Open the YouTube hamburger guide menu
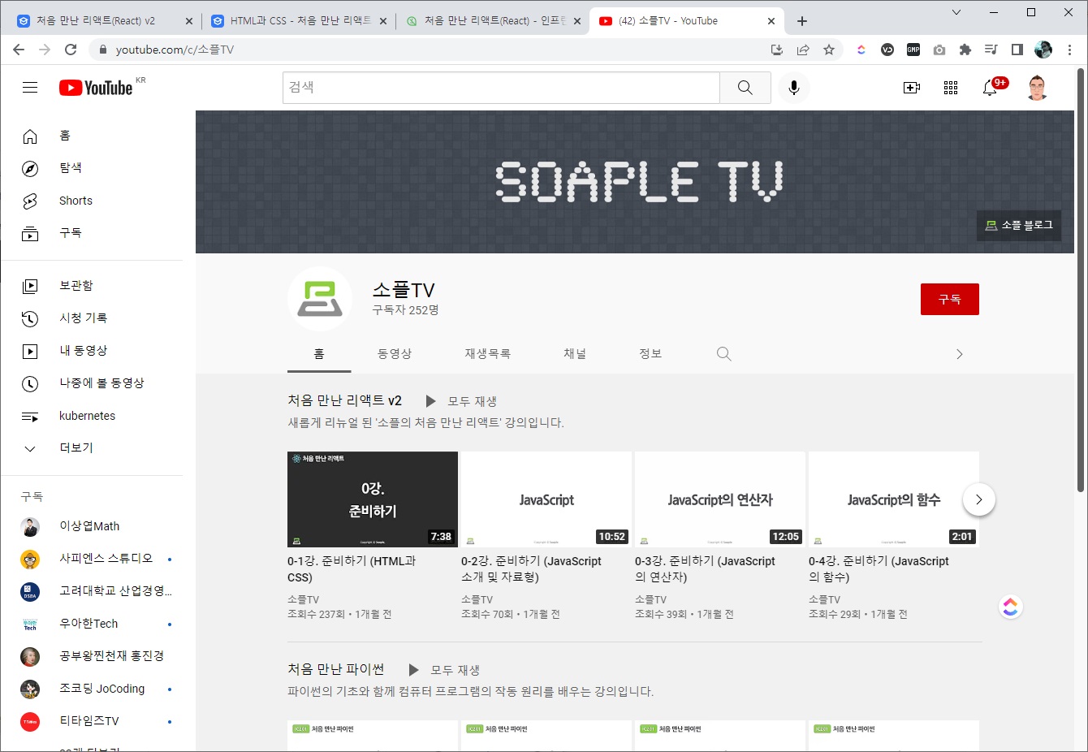This screenshot has width=1088, height=752. point(30,88)
